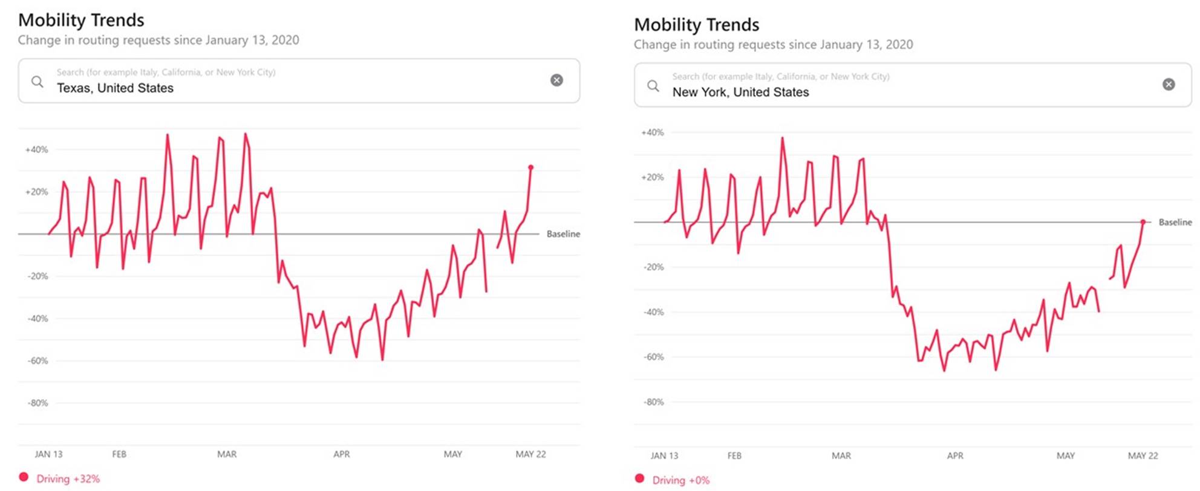The image size is (1200, 491).
Task: Clear the New York, United States search field
Action: 1169,84
